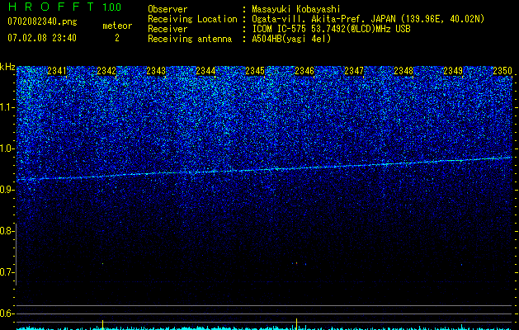Screen dimensions: 519x330
Task: Click the 0.9 frequency axis label
Action: point(6,190)
